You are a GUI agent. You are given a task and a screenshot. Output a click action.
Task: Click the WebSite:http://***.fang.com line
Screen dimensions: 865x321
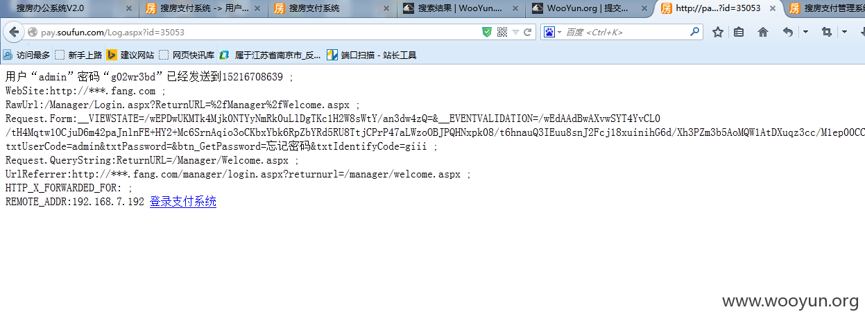(x=85, y=91)
